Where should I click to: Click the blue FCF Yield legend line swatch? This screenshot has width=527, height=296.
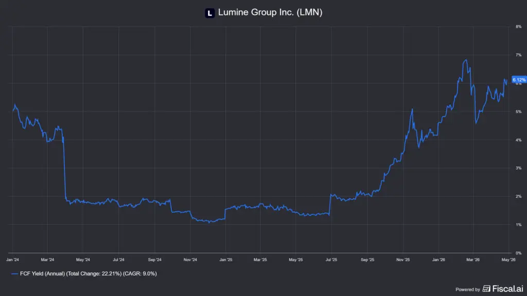point(14,274)
